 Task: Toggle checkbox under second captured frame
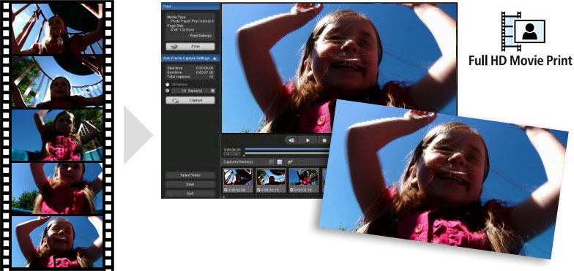(258, 190)
